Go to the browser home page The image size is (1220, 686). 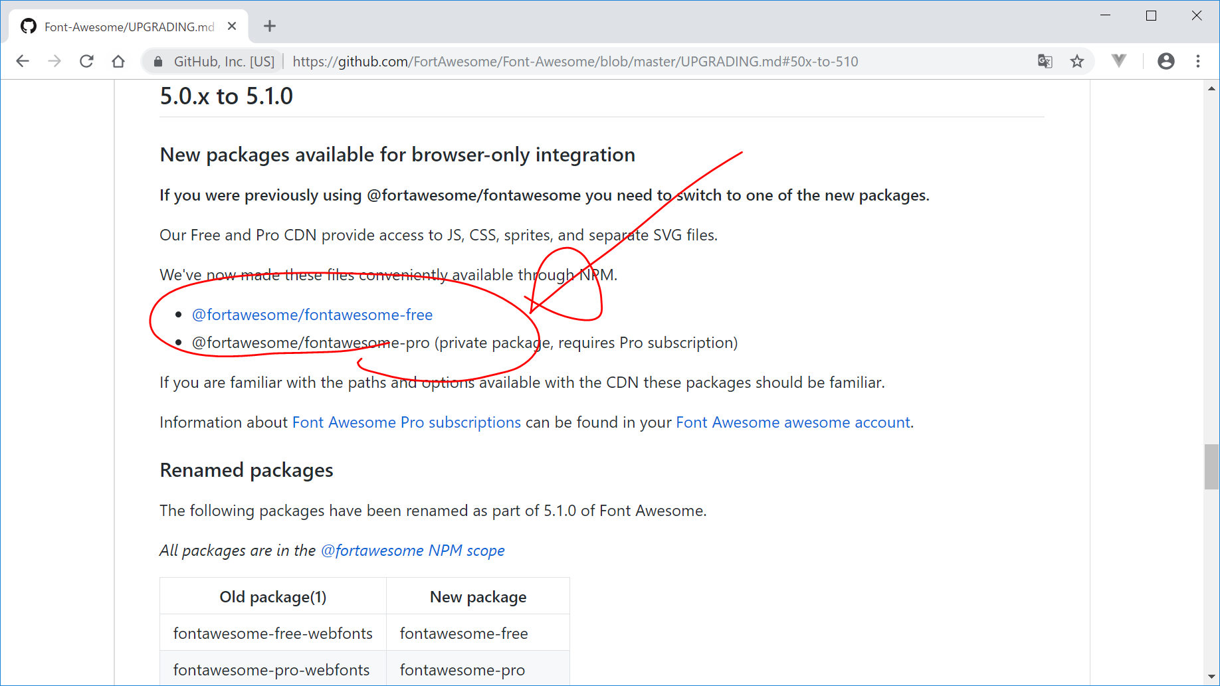pyautogui.click(x=118, y=61)
